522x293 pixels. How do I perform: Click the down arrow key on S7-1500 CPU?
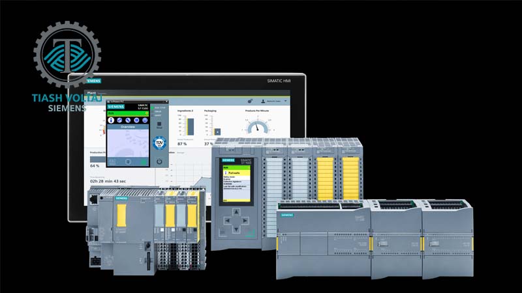tap(236, 229)
